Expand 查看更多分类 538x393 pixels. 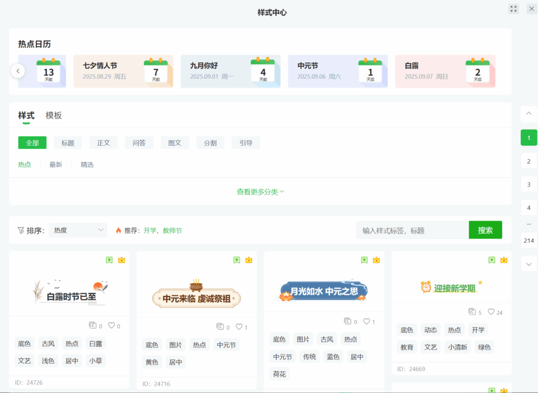pyautogui.click(x=261, y=192)
